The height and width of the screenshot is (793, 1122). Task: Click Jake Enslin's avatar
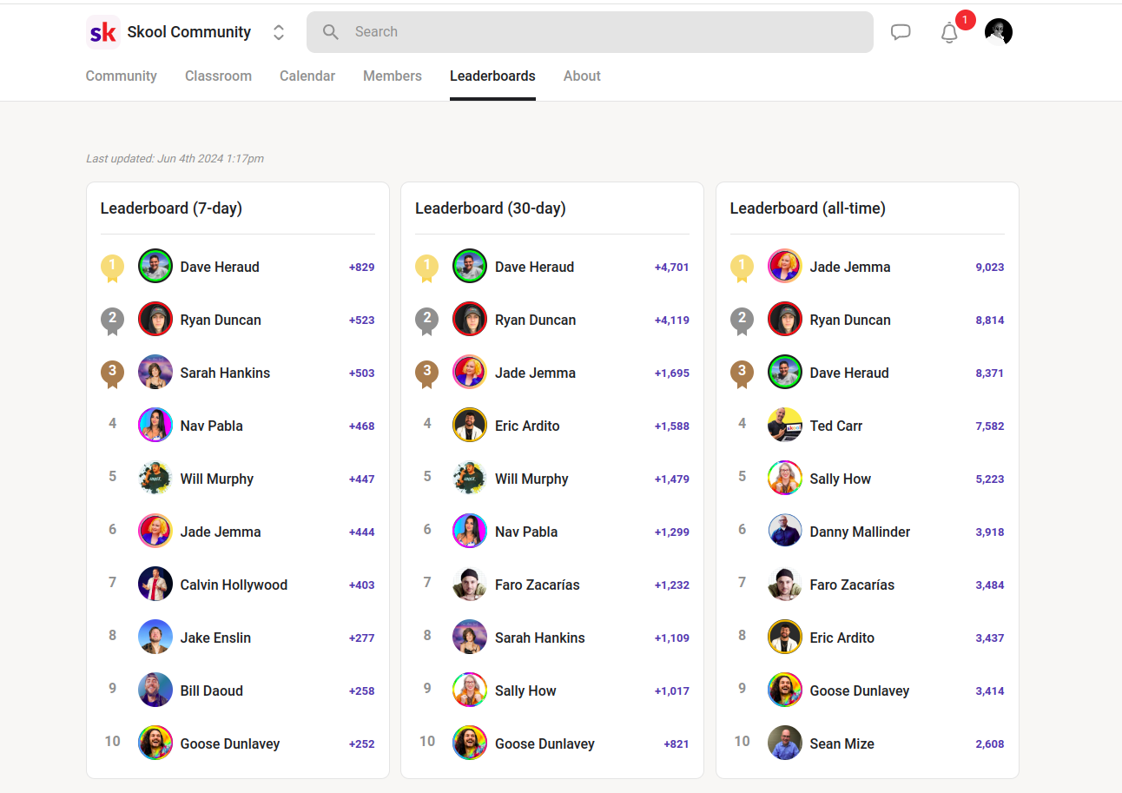(x=155, y=638)
